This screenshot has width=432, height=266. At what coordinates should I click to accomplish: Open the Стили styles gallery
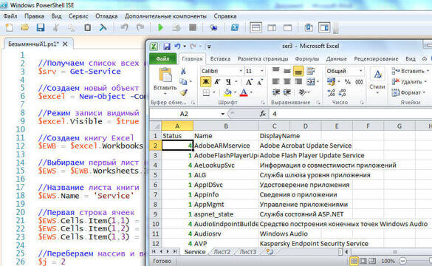[377, 81]
